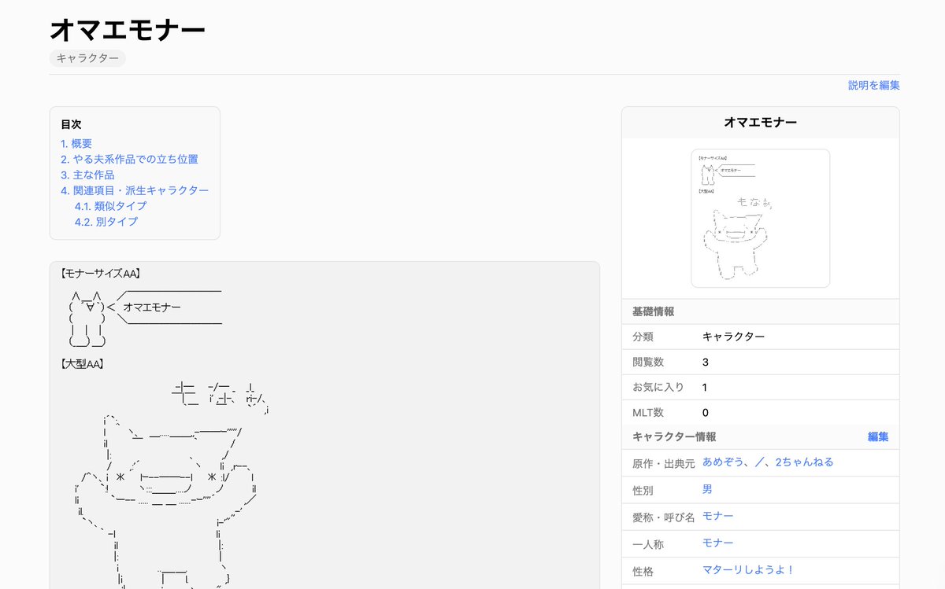
Task: Click the お気に入り row label
Action: pyautogui.click(x=658, y=387)
